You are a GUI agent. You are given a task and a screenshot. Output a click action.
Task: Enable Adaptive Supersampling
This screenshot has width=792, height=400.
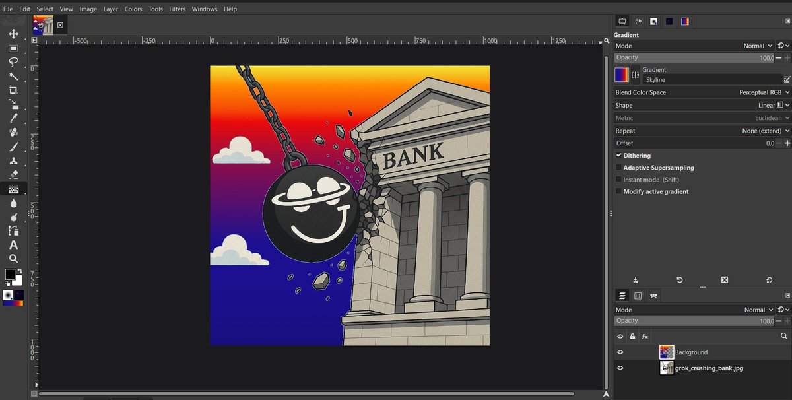click(x=618, y=168)
